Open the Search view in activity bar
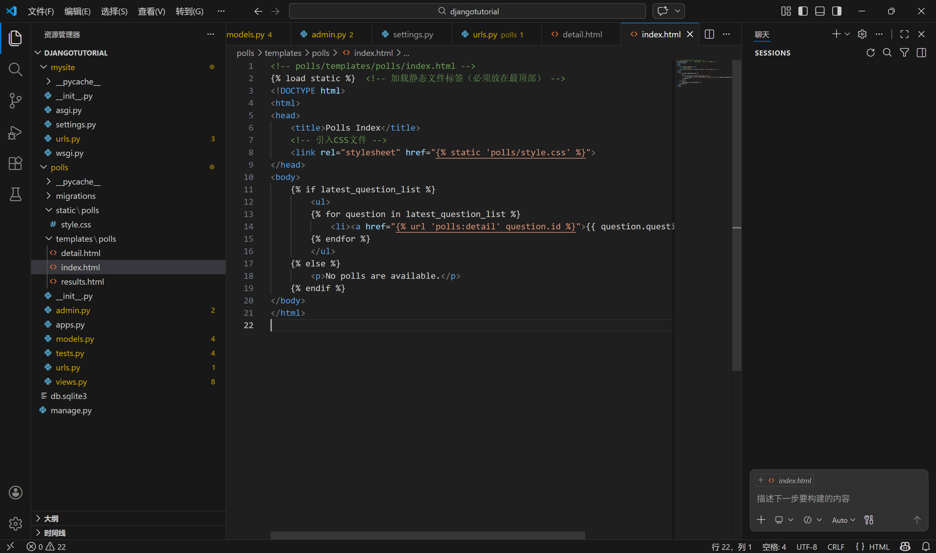The width and height of the screenshot is (936, 553). (x=15, y=69)
